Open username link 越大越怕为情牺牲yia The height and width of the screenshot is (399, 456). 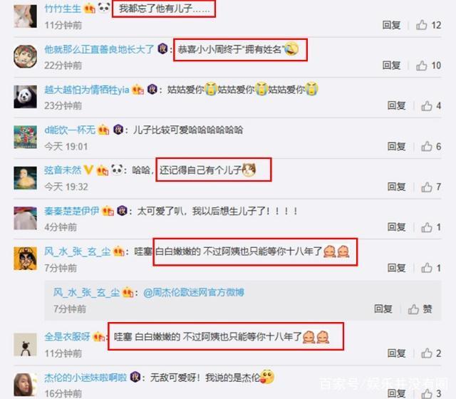87,90
